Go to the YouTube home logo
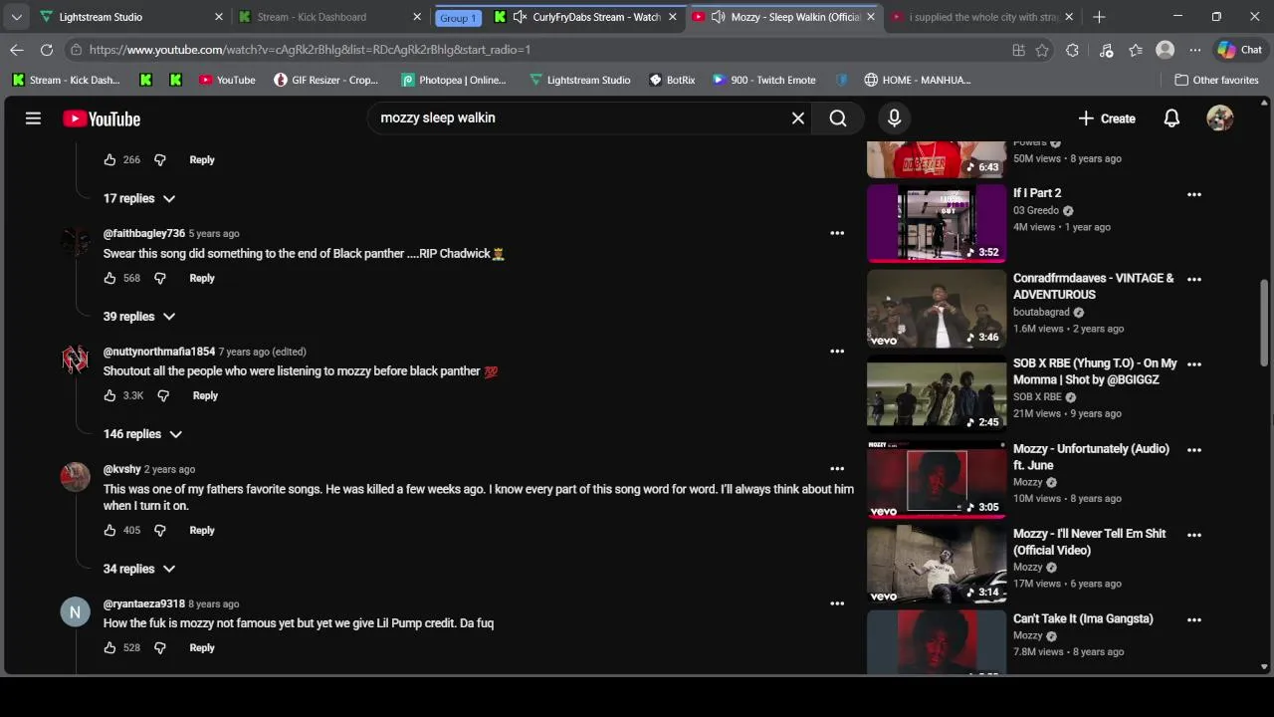The image size is (1274, 717). [x=102, y=119]
